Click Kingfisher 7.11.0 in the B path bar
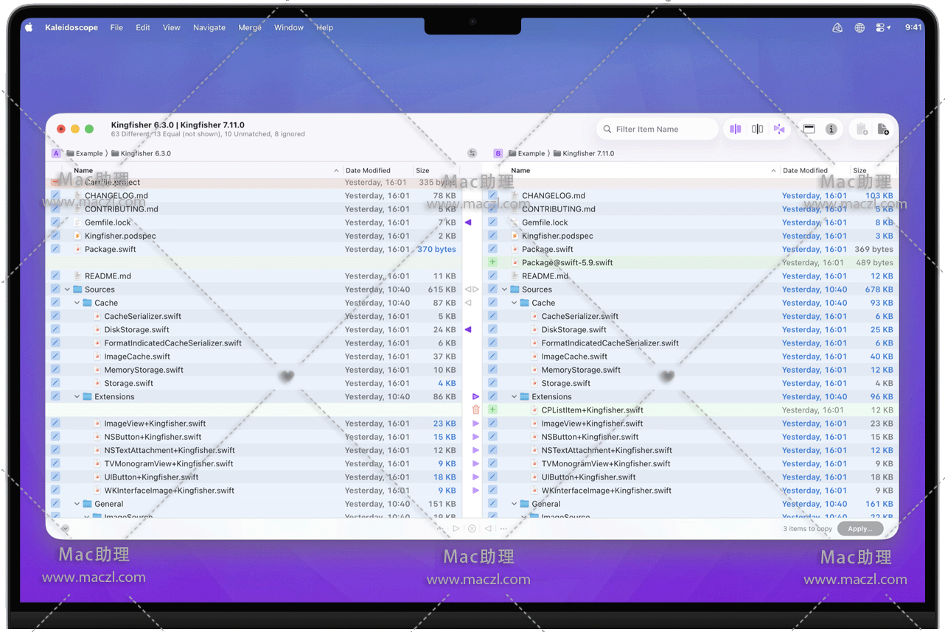Image resolution: width=945 pixels, height=632 pixels. (x=587, y=153)
